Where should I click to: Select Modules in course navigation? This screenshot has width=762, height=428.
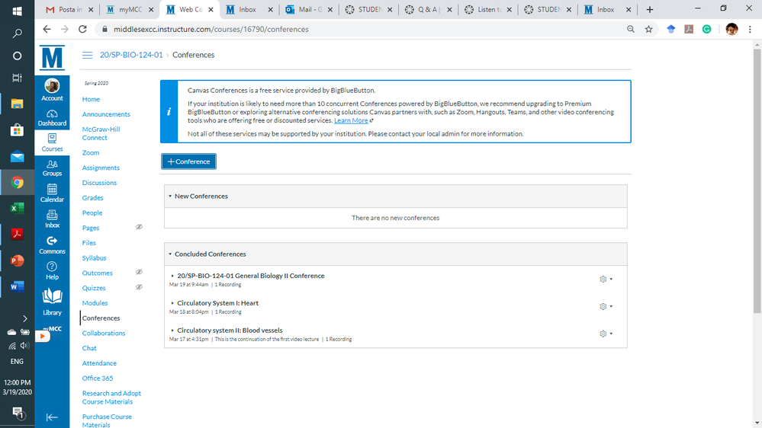tap(95, 303)
